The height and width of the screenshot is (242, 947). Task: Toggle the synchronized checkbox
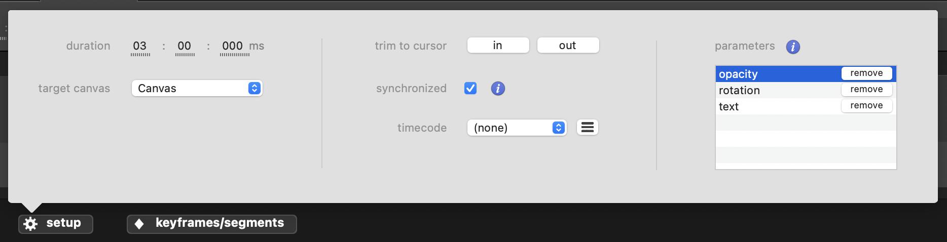[470, 89]
